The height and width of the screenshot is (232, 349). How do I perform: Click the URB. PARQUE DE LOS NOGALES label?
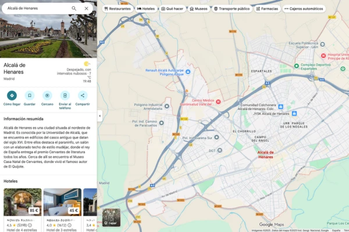click(294, 125)
